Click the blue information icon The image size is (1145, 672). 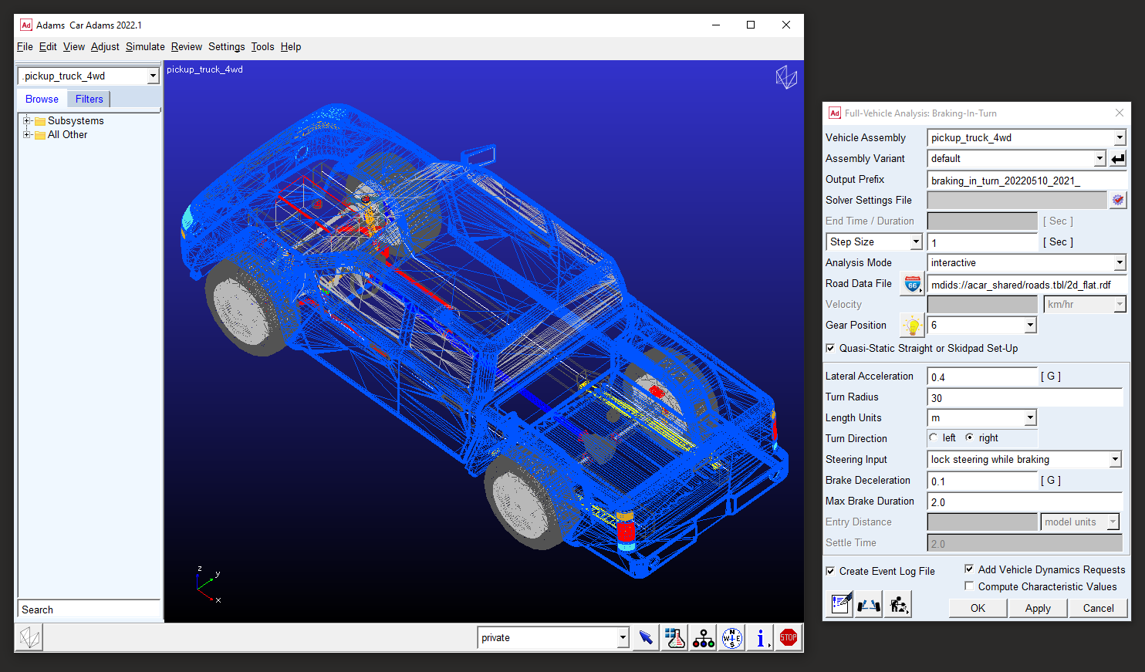point(761,638)
